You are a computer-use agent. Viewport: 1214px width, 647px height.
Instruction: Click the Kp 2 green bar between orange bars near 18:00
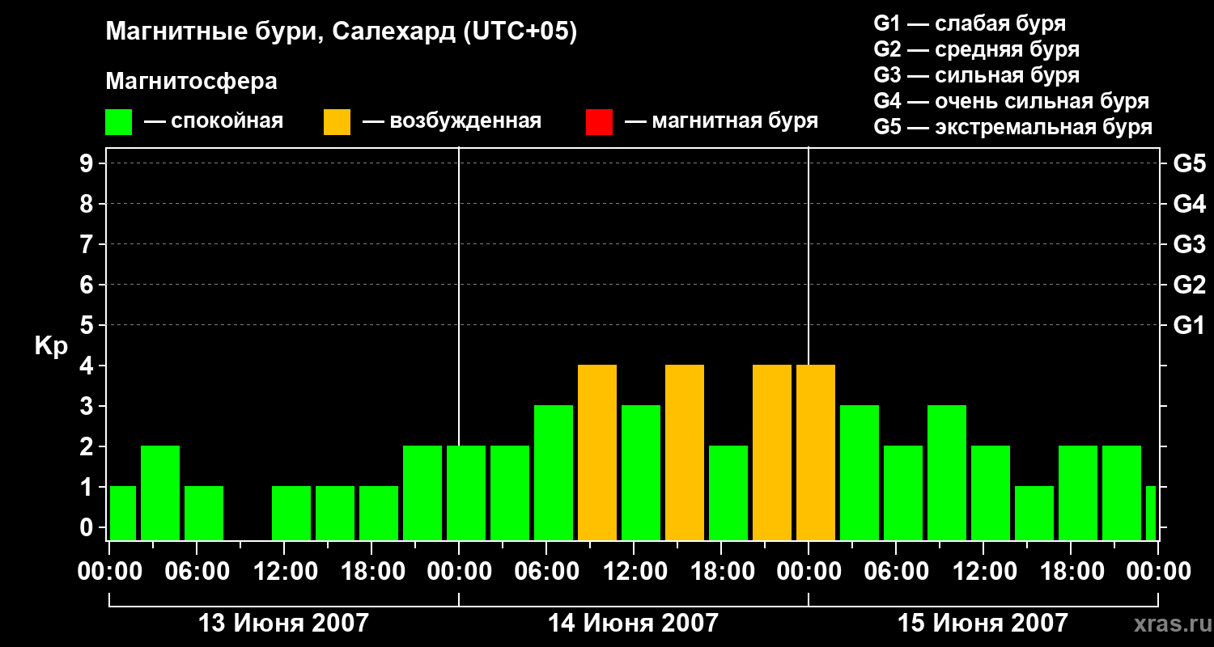pos(728,493)
